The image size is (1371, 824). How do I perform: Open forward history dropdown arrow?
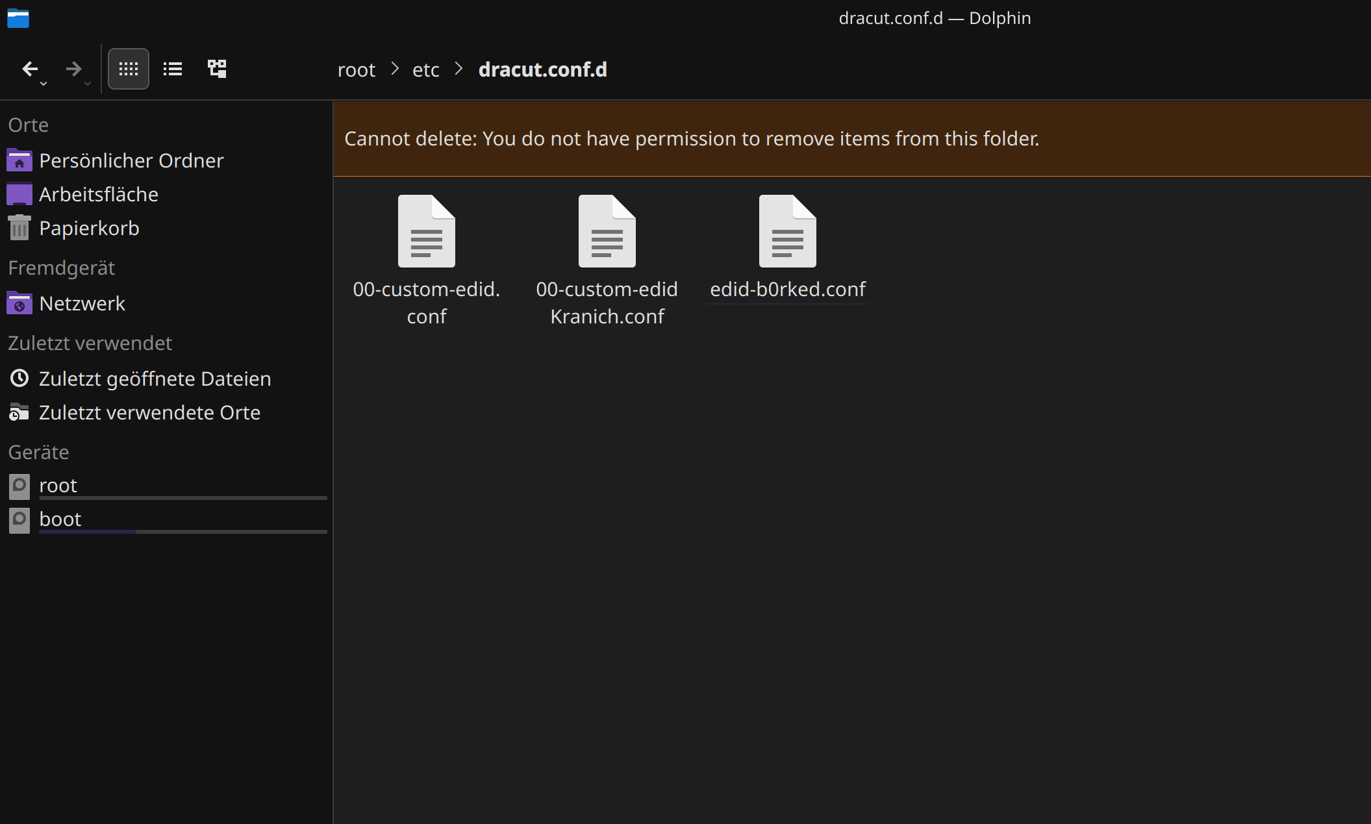tap(88, 84)
